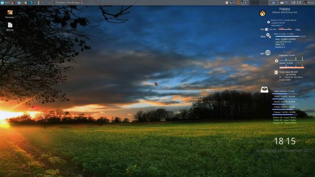Click the notepad icon beside the network totals
The width and height of the screenshot is (315, 177).
276,72
